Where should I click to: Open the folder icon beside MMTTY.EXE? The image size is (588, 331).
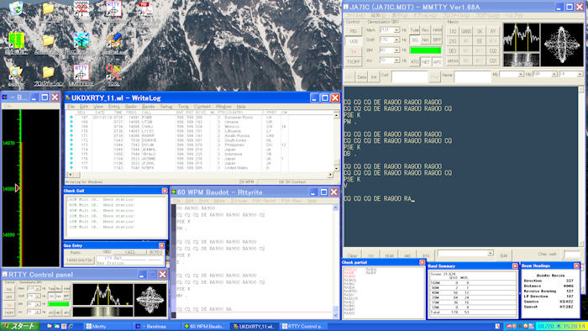click(x=49, y=72)
